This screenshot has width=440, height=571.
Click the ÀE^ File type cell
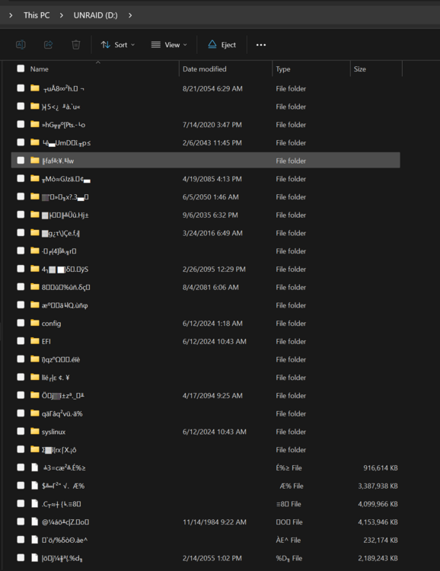point(288,540)
